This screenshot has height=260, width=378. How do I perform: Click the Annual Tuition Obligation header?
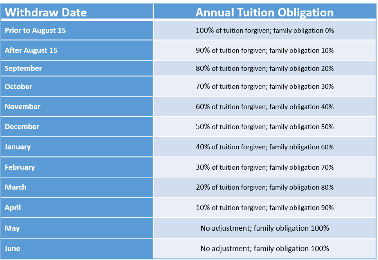click(265, 13)
